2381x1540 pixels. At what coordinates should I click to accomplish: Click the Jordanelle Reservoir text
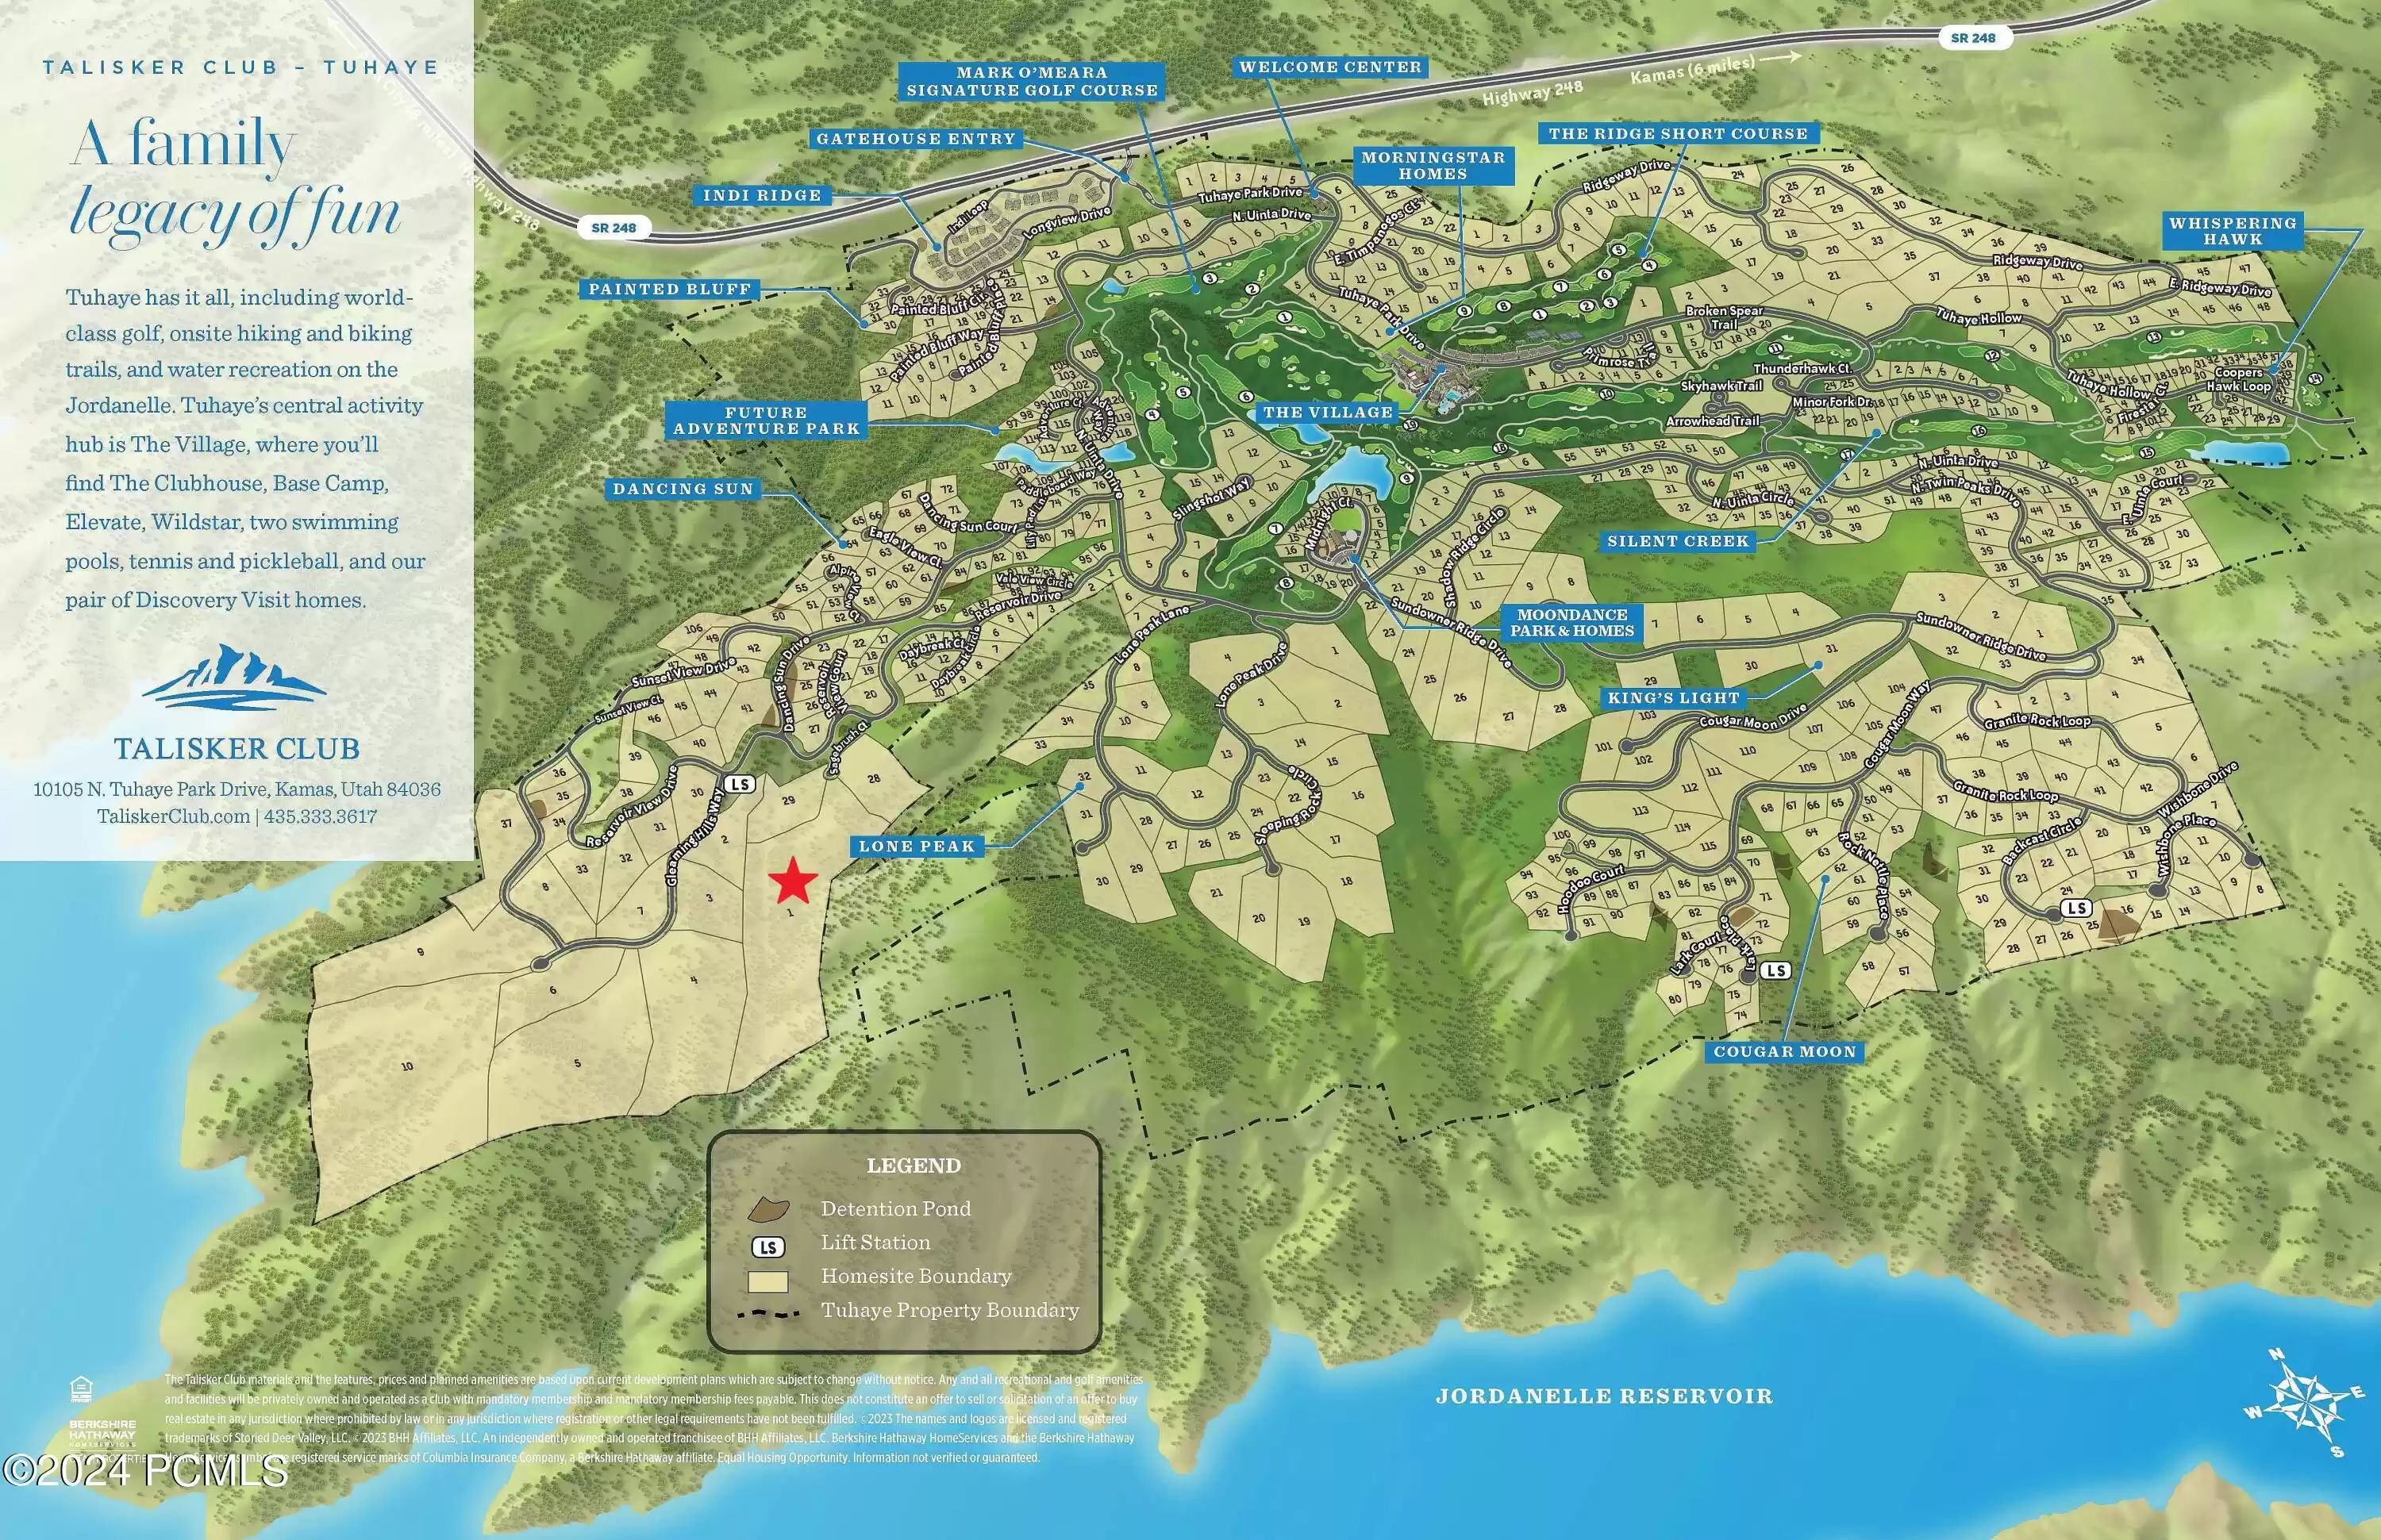(1604, 1396)
